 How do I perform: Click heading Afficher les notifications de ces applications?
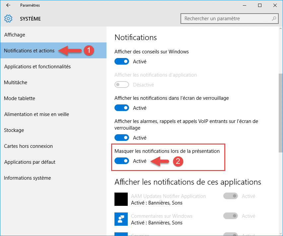tap(188, 182)
